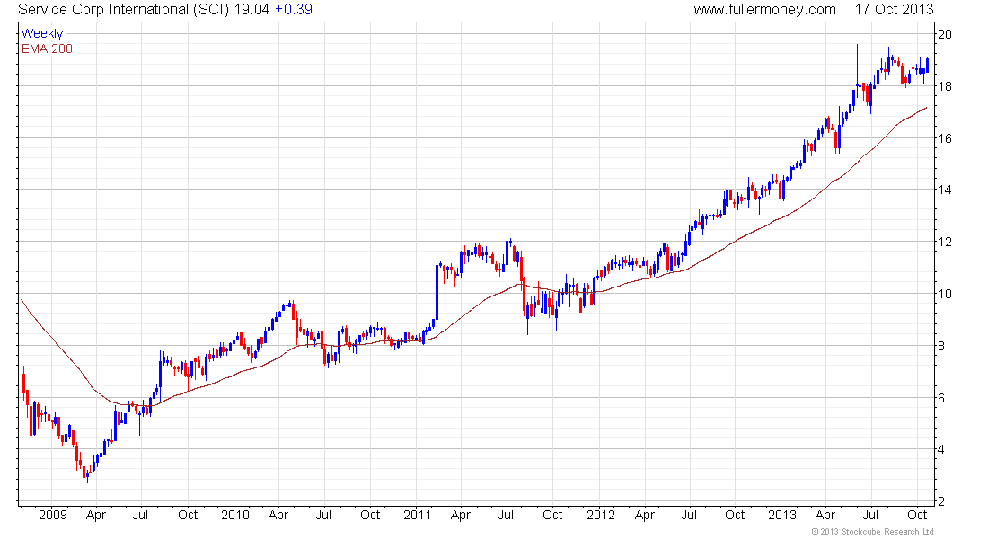This screenshot has width=988, height=539.
Task: Click the 12 price axis label
Action: tap(945, 242)
